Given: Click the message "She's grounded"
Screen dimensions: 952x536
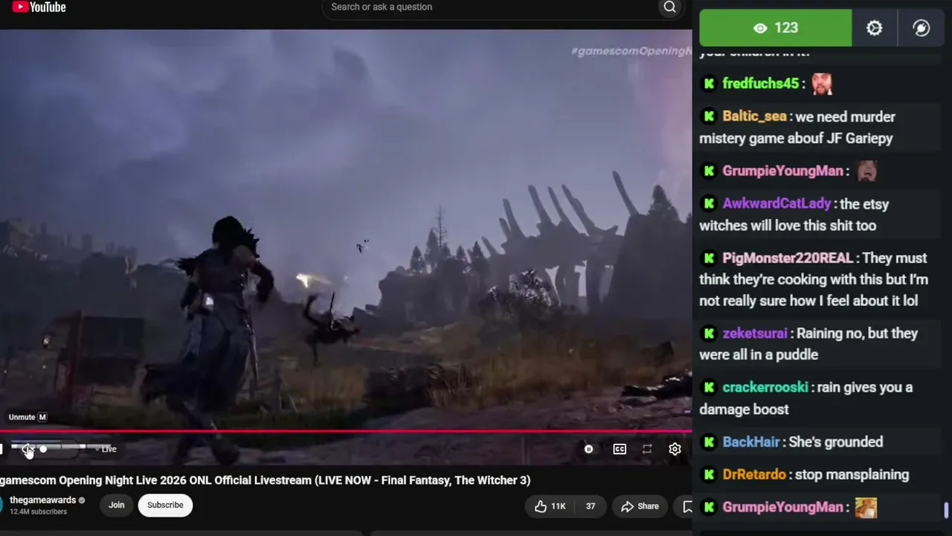Looking at the screenshot, I should click(836, 441).
